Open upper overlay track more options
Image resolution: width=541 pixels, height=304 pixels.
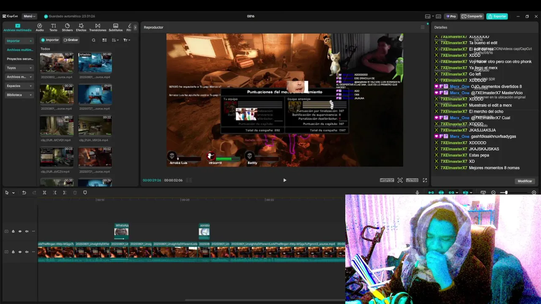33,231
